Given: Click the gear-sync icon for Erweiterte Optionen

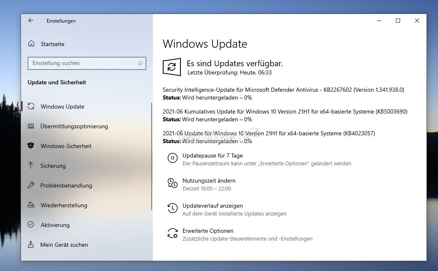Looking at the screenshot, I should tap(172, 233).
